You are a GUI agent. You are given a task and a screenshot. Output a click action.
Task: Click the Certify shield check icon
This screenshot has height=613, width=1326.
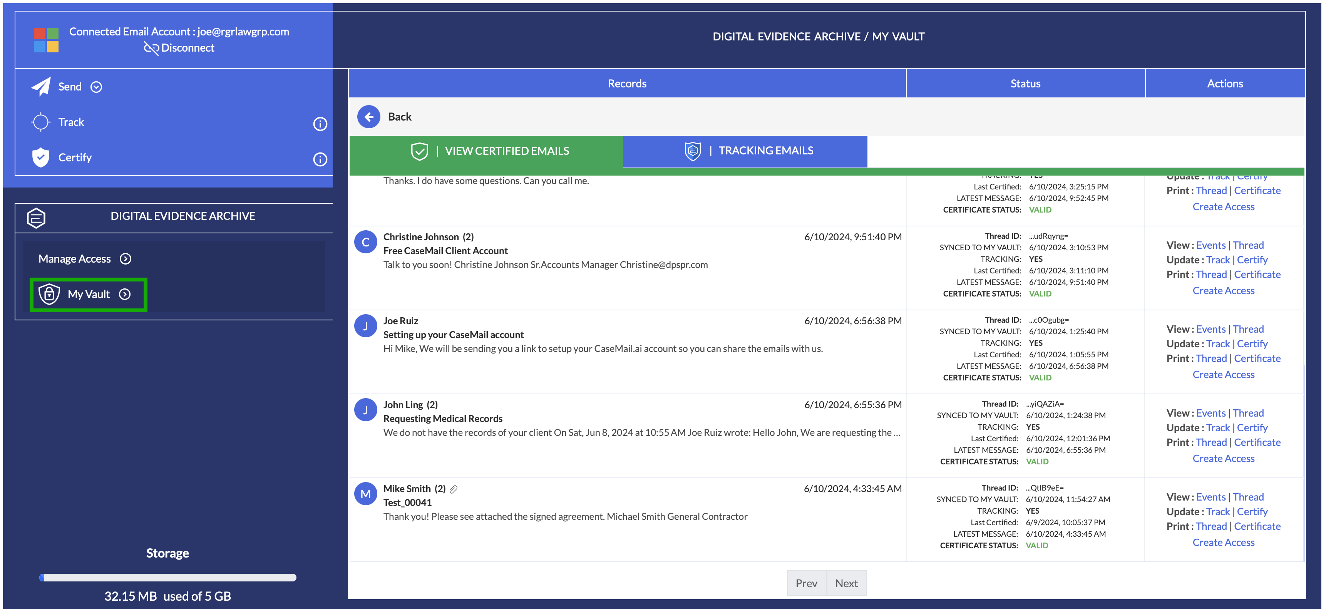[x=41, y=157]
